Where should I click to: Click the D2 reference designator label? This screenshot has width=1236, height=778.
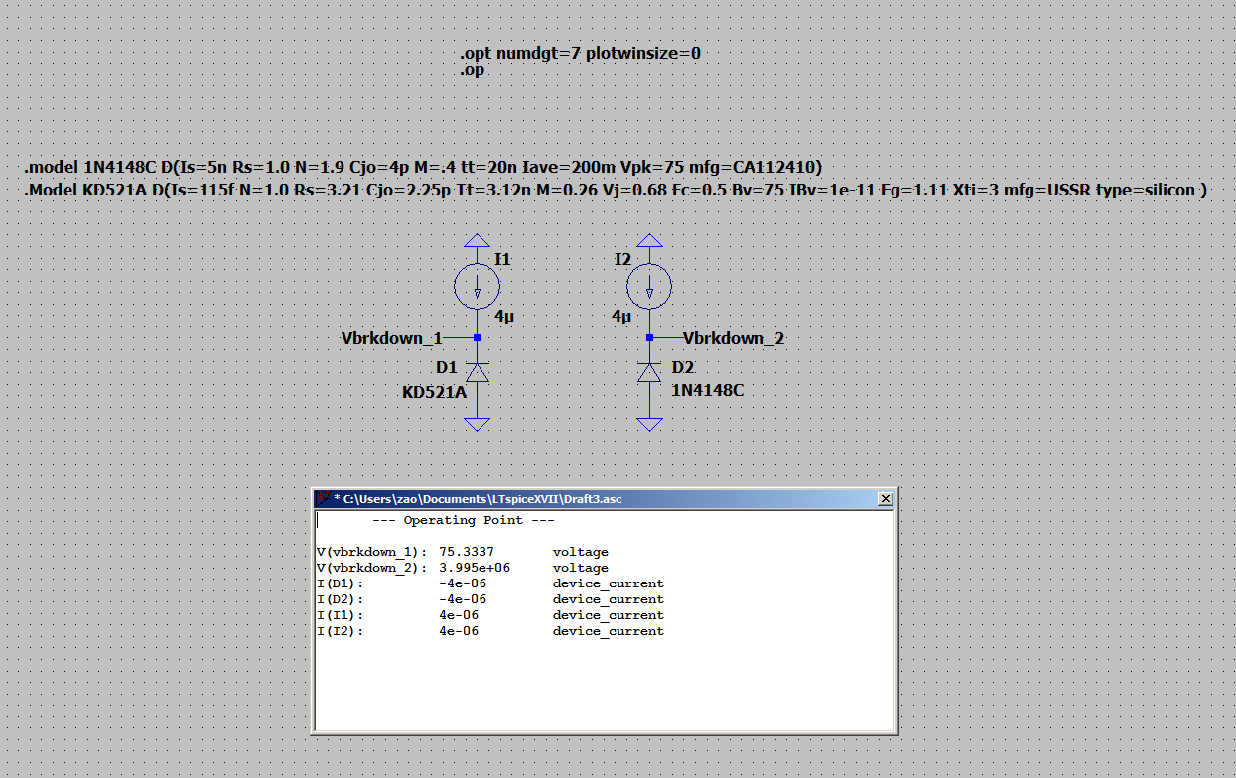683,367
